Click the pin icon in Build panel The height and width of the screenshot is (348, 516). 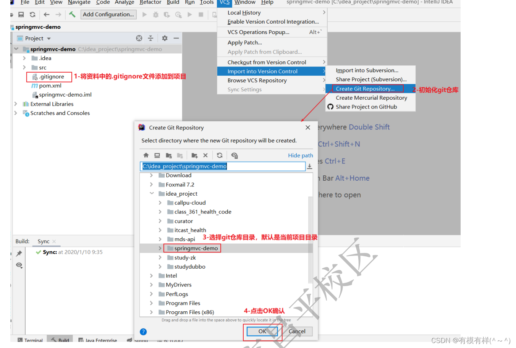coord(19,253)
